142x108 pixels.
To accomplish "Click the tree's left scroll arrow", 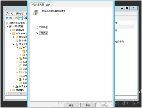I will tap(6, 93).
